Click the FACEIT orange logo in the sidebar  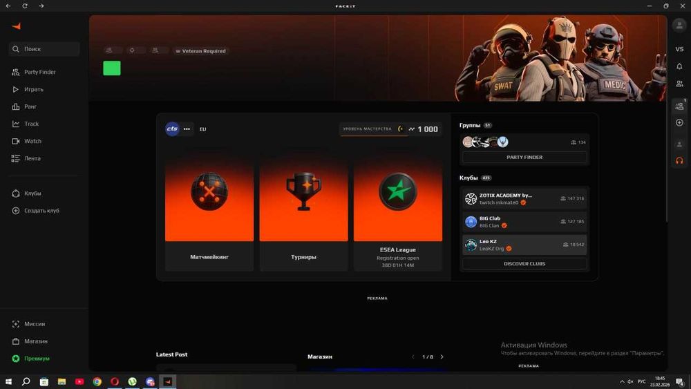pyautogui.click(x=17, y=26)
